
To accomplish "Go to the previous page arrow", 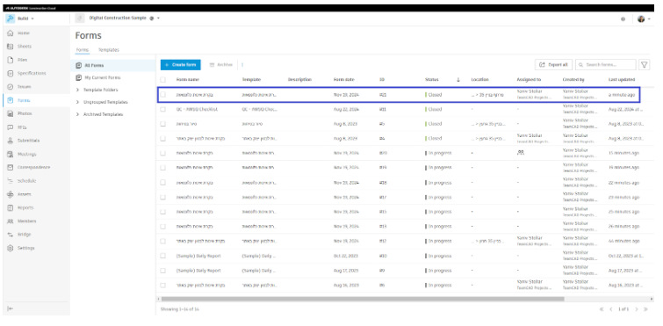I will (x=610, y=309).
